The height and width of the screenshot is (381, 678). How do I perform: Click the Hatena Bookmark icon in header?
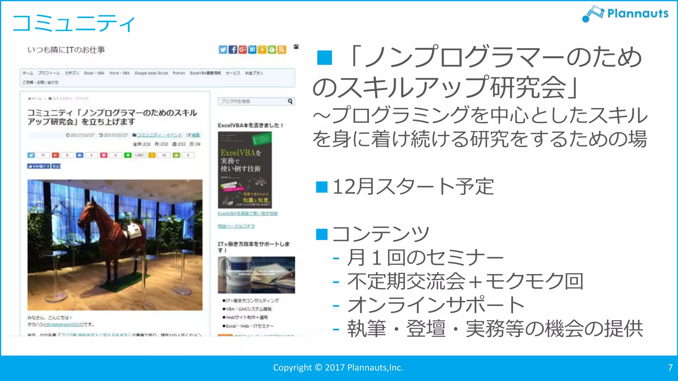[x=252, y=50]
